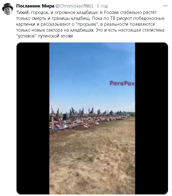Image resolution: width=172 pixels, height=196 pixels.
Task: Click the right black bar of the video
Action: (151, 118)
